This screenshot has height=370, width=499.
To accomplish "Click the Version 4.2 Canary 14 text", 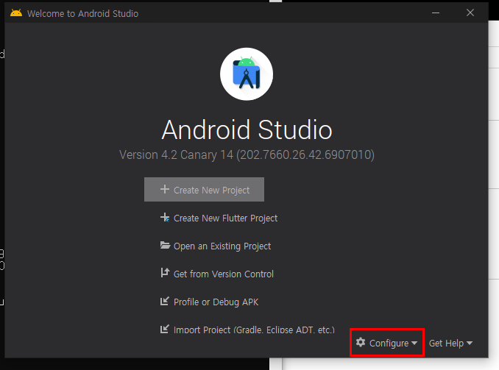I will click(x=247, y=155).
